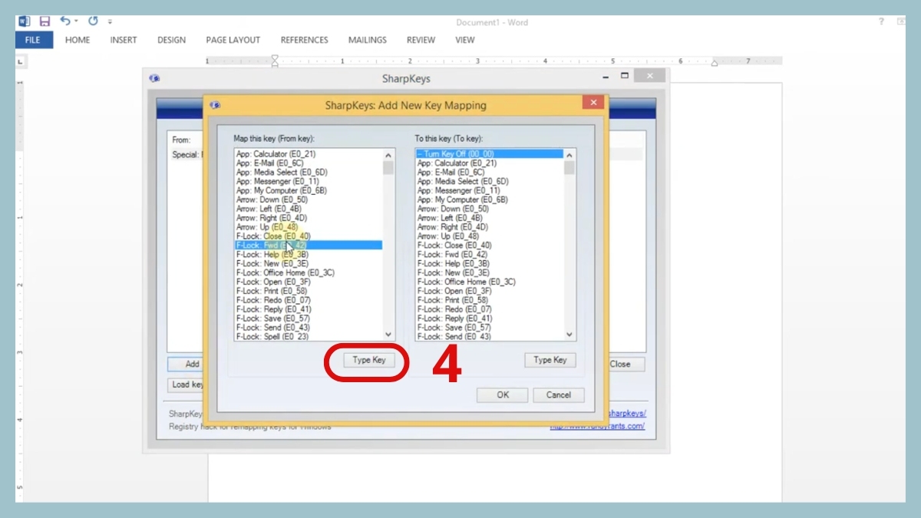
Task: Select App: Calculator in To key list
Action: click(x=490, y=163)
